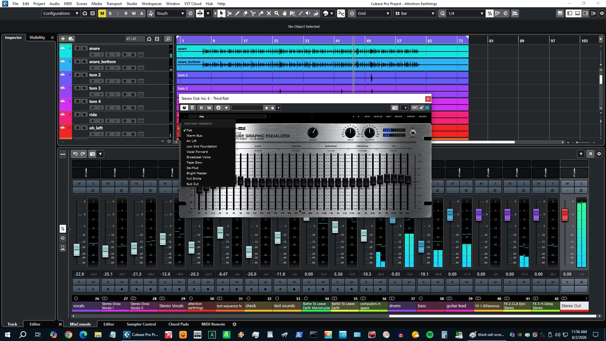Mute the ride track
606x341 pixels.
[x=77, y=115]
